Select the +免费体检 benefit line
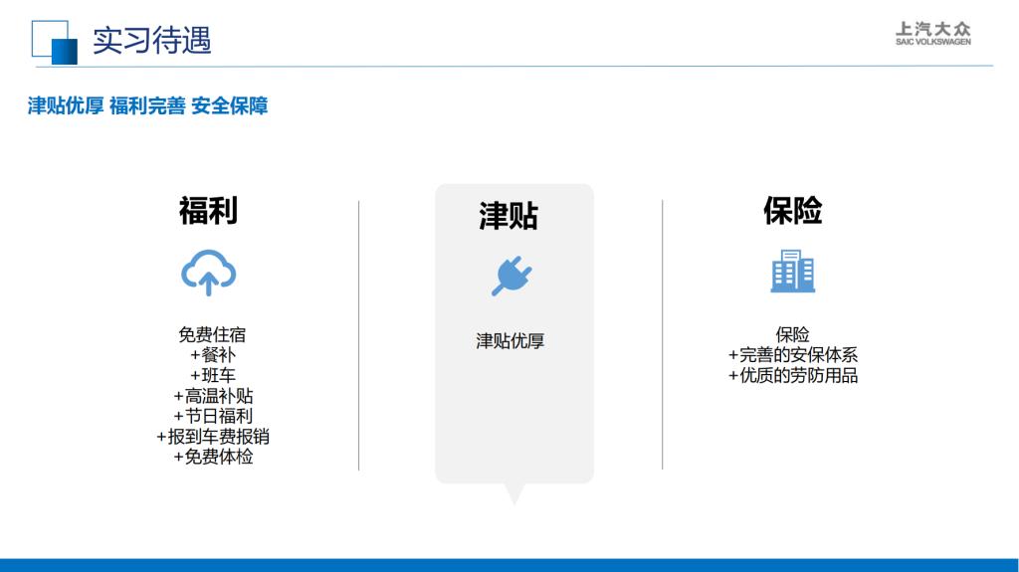 [x=212, y=457]
